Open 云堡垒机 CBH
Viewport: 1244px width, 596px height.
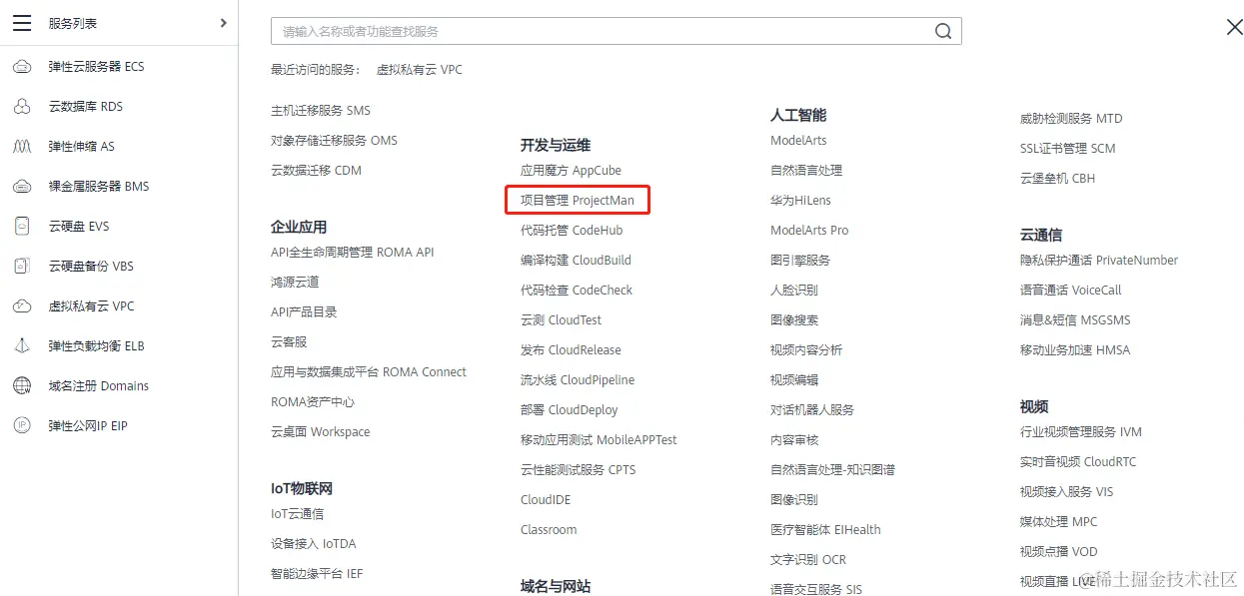[x=1057, y=179]
